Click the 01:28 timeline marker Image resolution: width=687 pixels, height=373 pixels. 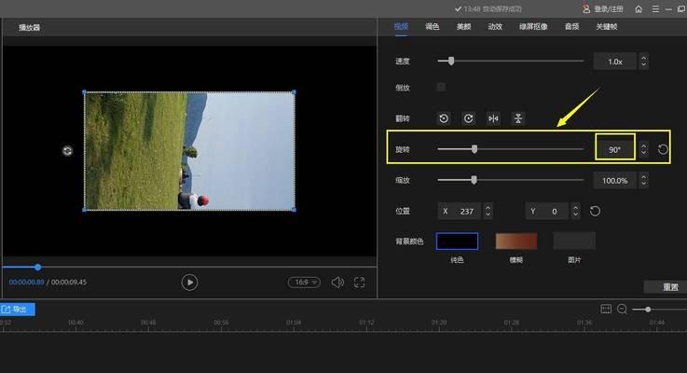click(512, 323)
